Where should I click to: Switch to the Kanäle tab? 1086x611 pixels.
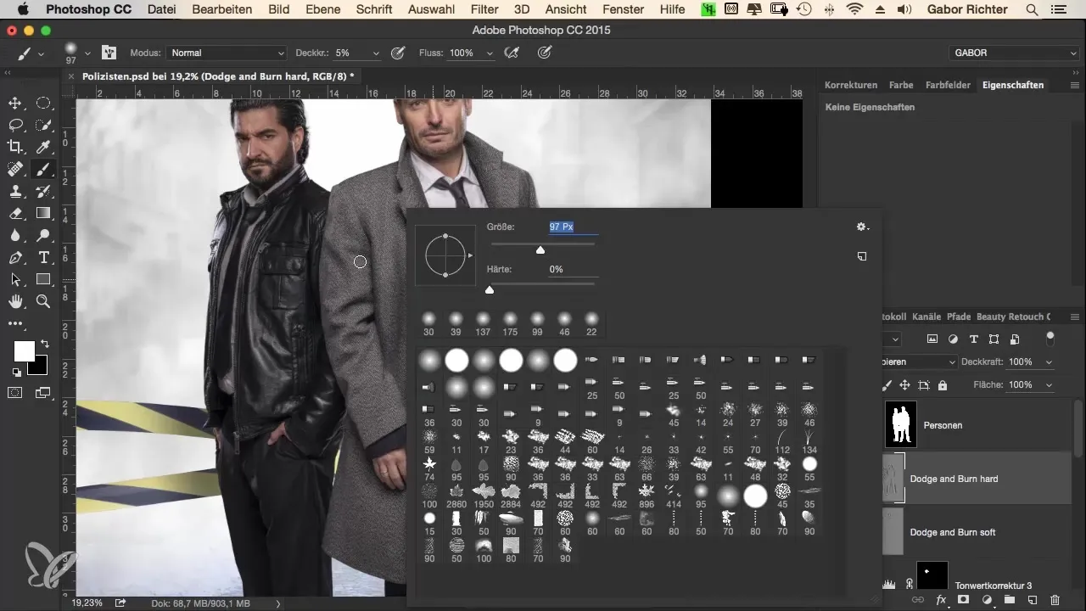pos(926,317)
